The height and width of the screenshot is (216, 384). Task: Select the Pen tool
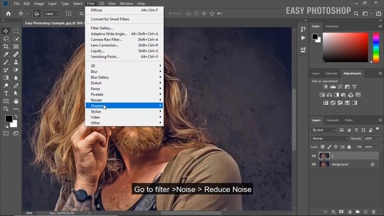(x=16, y=86)
